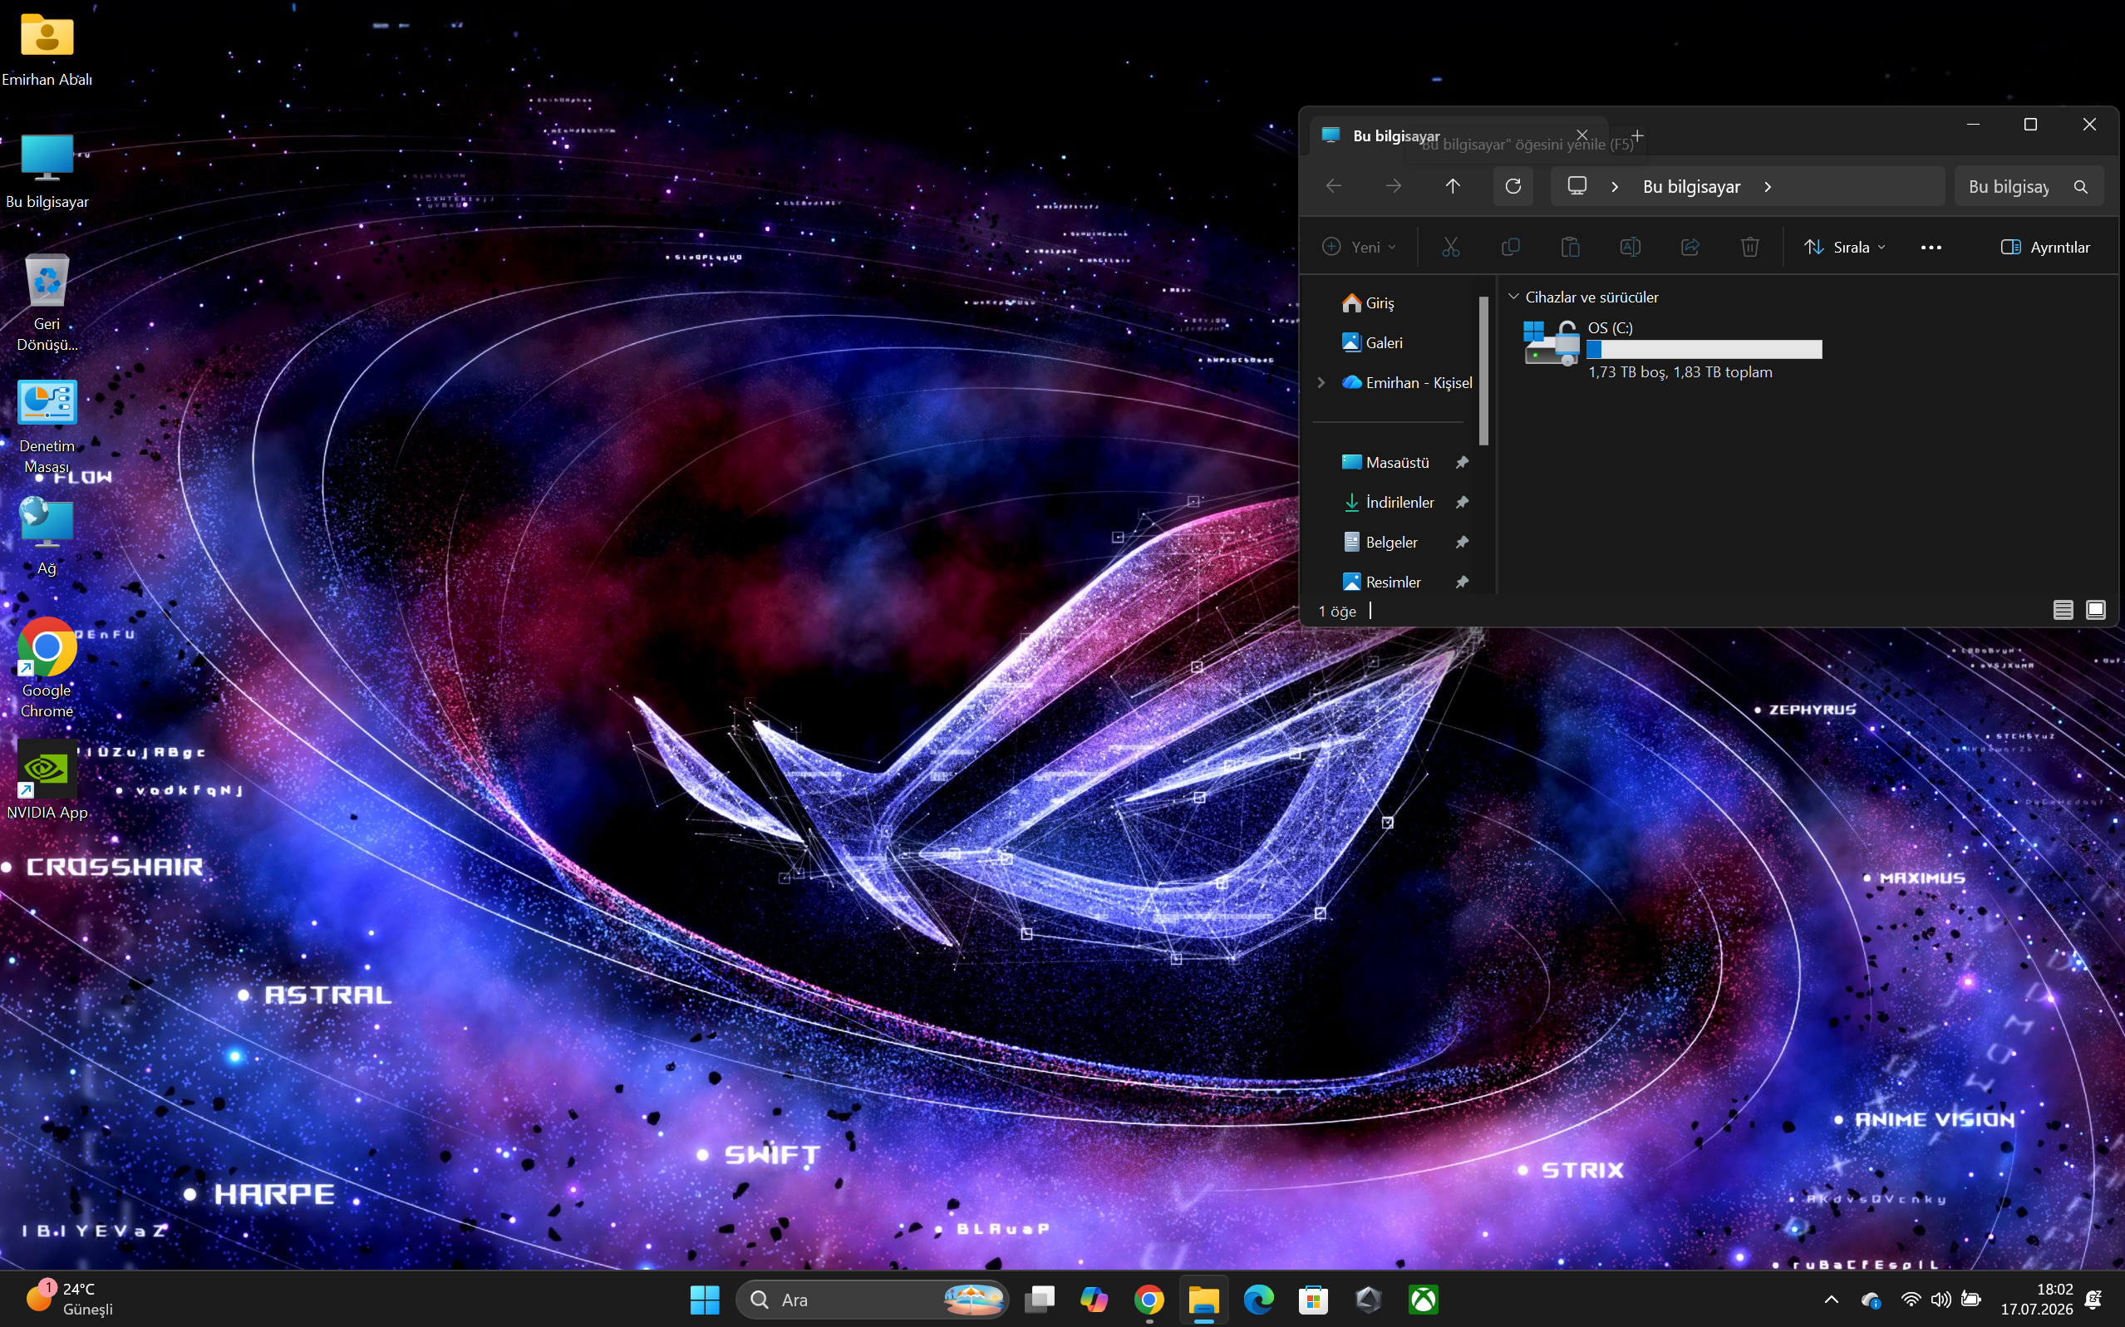Image resolution: width=2125 pixels, height=1327 pixels.
Task: Go up one folder level with the arrow
Action: pos(1453,186)
